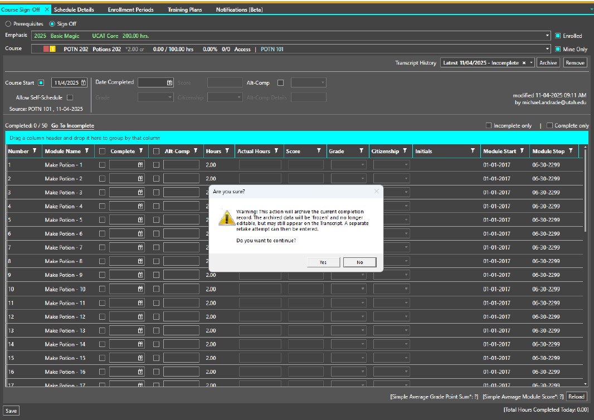Check Allow Self-Schedule option
The image size is (594, 420).
(70, 97)
